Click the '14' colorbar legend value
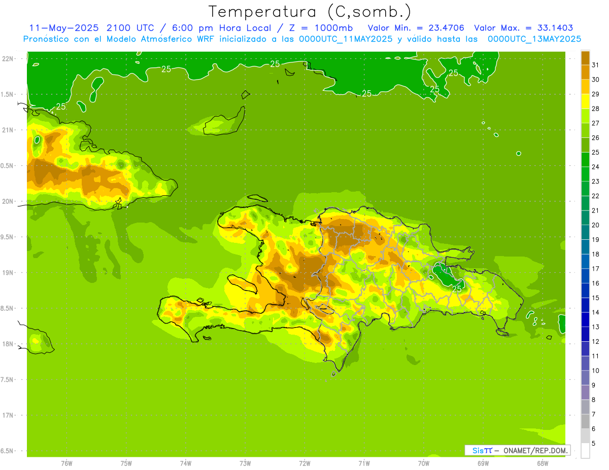 pos(596,312)
